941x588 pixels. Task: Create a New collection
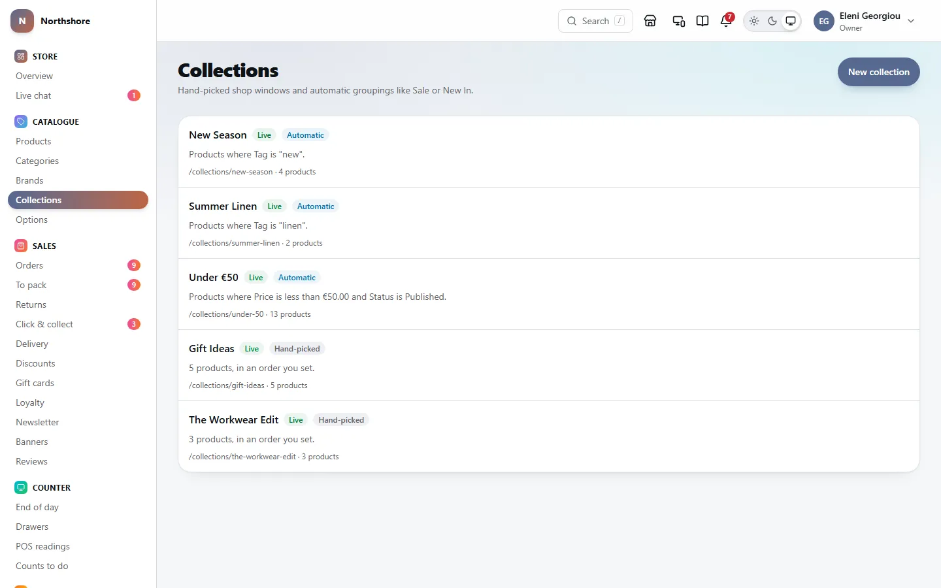[x=878, y=72]
